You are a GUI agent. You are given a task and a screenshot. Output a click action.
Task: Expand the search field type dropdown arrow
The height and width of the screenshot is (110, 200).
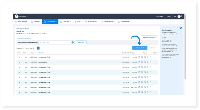click(40, 43)
